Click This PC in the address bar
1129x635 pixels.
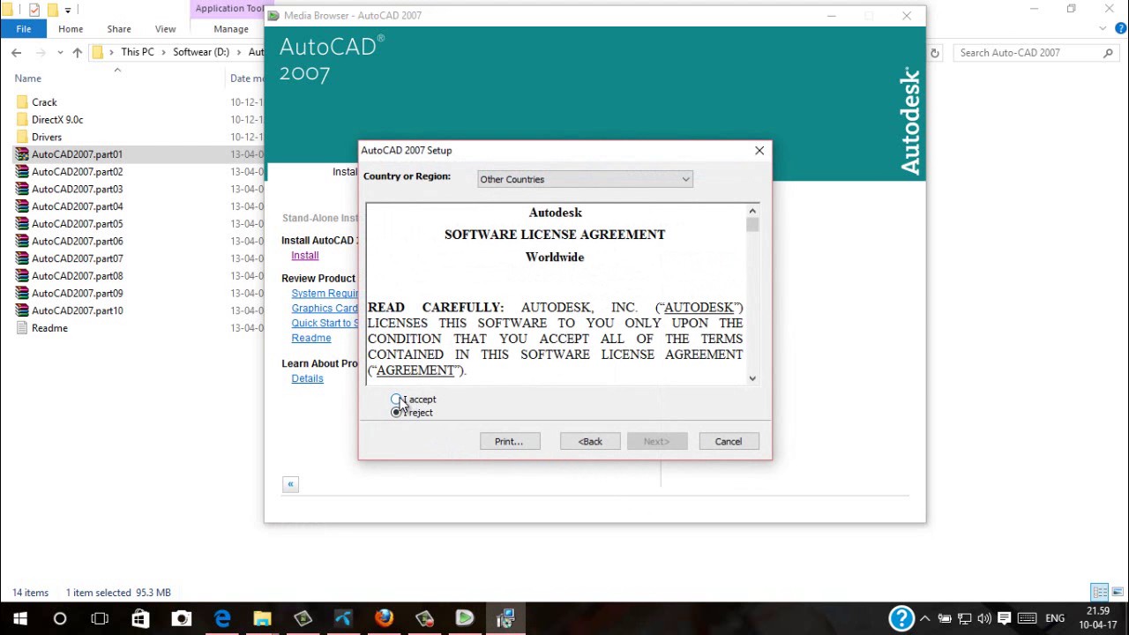click(x=138, y=53)
